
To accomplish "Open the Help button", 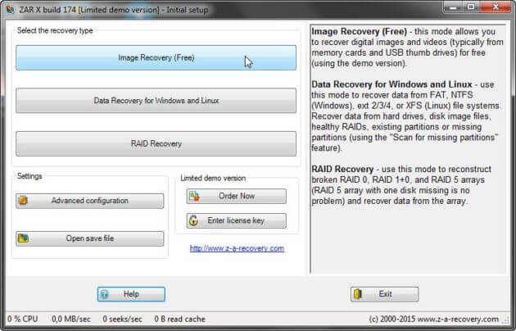I will (x=131, y=294).
